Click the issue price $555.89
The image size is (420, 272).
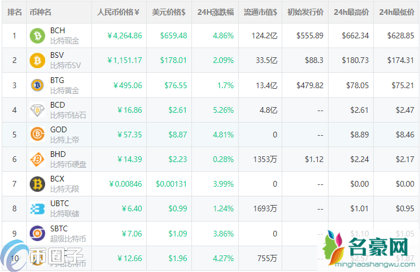point(310,36)
